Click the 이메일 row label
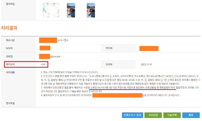Image resolution: width=202 pixels, height=121 pixels. point(9,56)
